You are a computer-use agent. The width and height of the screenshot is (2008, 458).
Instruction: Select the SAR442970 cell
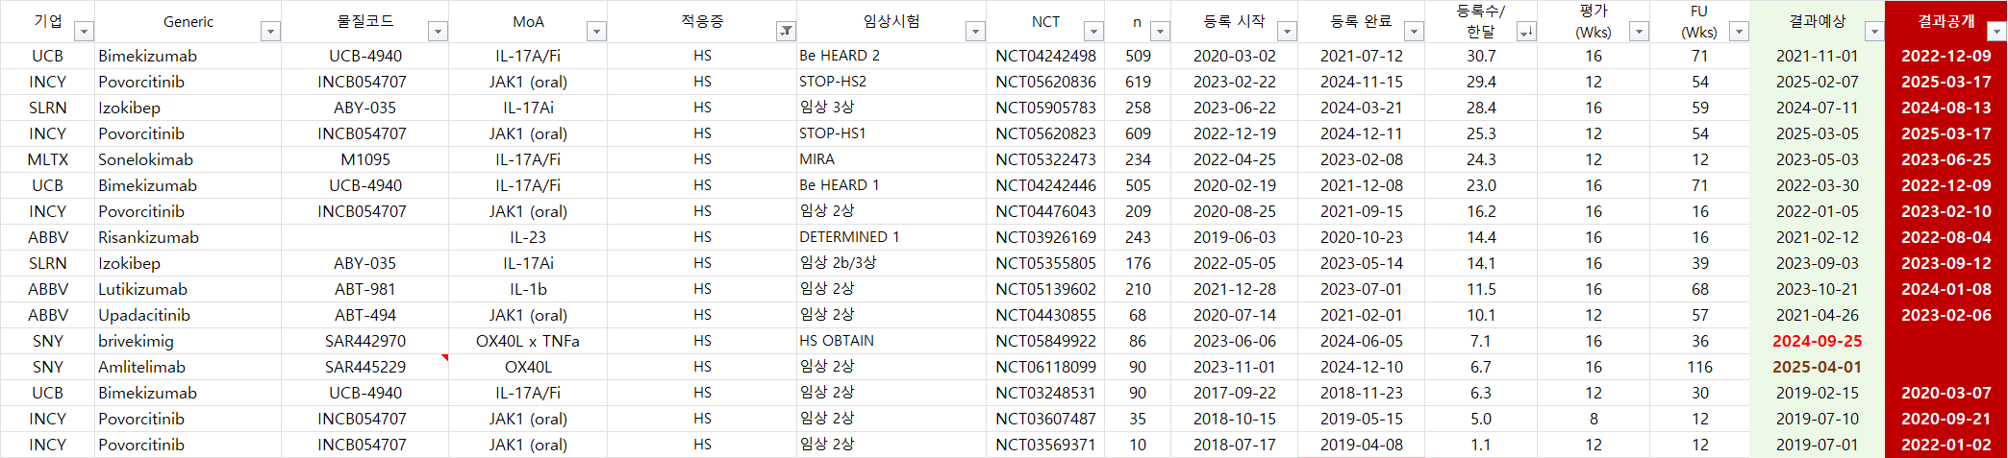364,341
